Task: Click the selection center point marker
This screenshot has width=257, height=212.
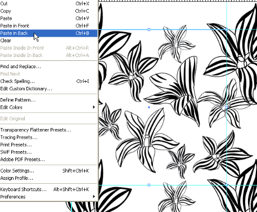Action: point(149,107)
